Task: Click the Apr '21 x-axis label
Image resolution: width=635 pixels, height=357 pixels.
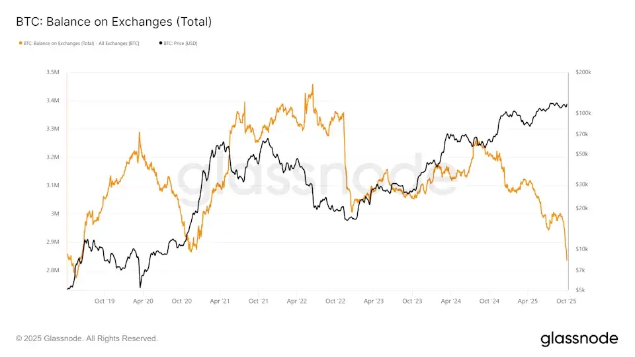Action: coord(220,300)
